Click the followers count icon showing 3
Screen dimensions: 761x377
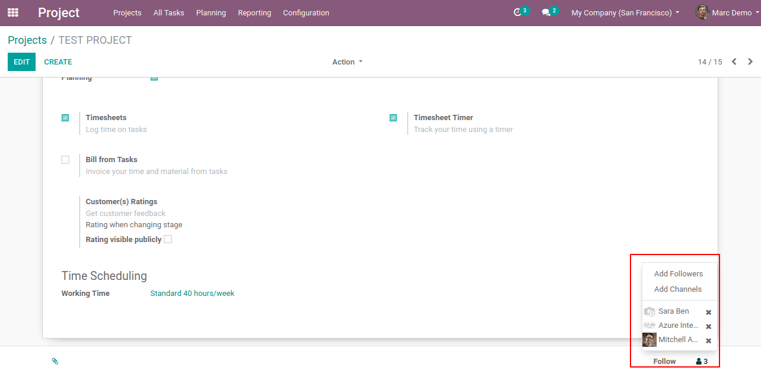click(x=702, y=362)
